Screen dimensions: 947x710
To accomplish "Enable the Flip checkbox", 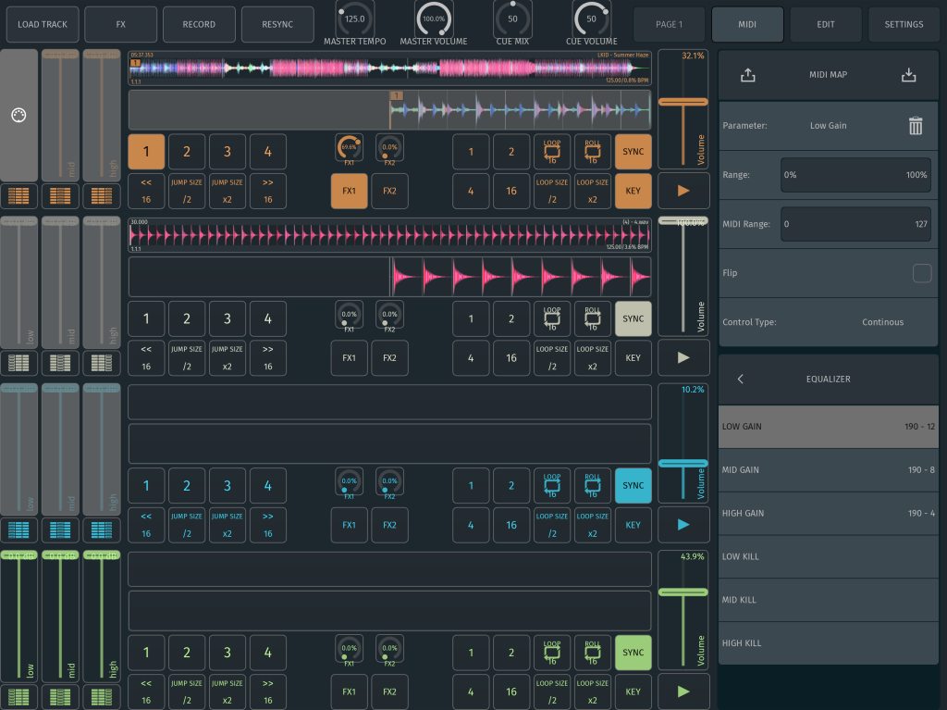I will [921, 273].
